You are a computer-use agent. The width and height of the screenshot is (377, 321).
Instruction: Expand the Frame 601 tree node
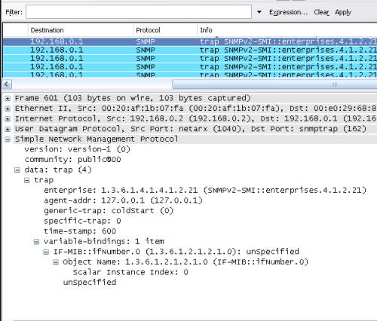8,98
